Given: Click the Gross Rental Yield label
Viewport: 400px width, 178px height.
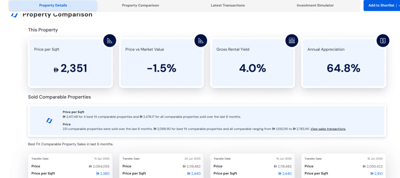Looking at the screenshot, I should pos(233,49).
